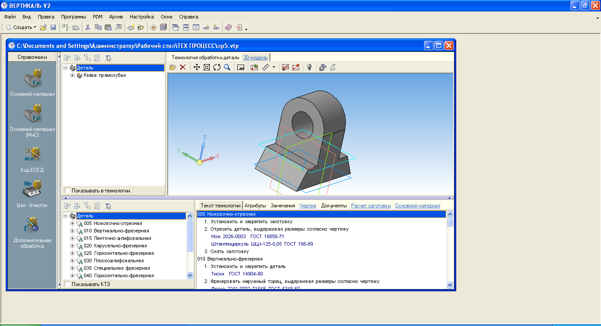Cut selection with the scissors icon
Screen dimensions: 601x326
coord(88,27)
